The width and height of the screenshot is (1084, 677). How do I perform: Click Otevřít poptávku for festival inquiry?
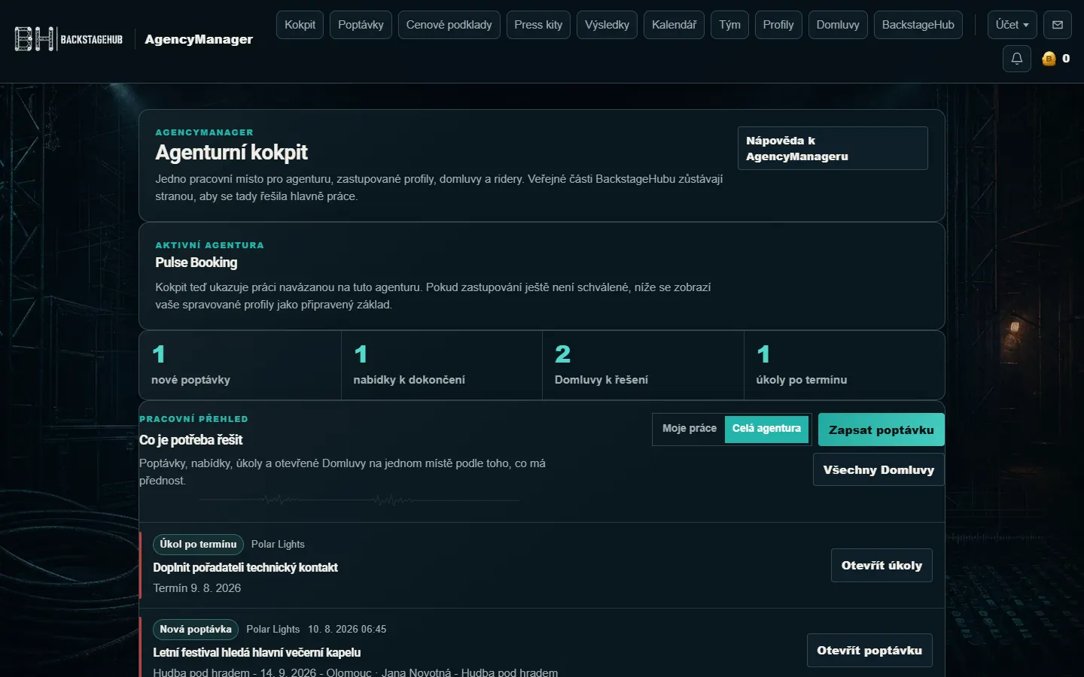(869, 651)
